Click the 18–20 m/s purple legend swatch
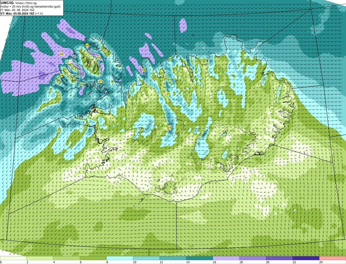Image resolution: width=346 pixels, height=264 pixels. pyautogui.click(x=253, y=258)
